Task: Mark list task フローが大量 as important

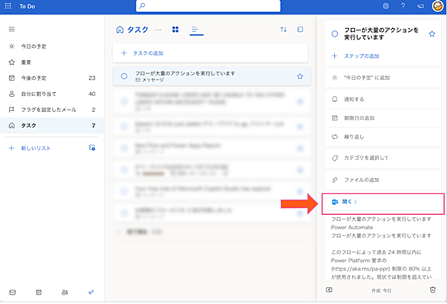Action: (300, 76)
